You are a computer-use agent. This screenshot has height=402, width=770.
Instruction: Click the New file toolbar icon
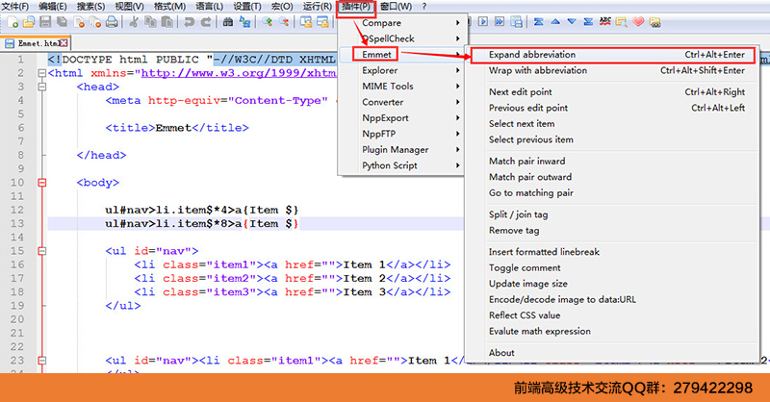pyautogui.click(x=13, y=22)
